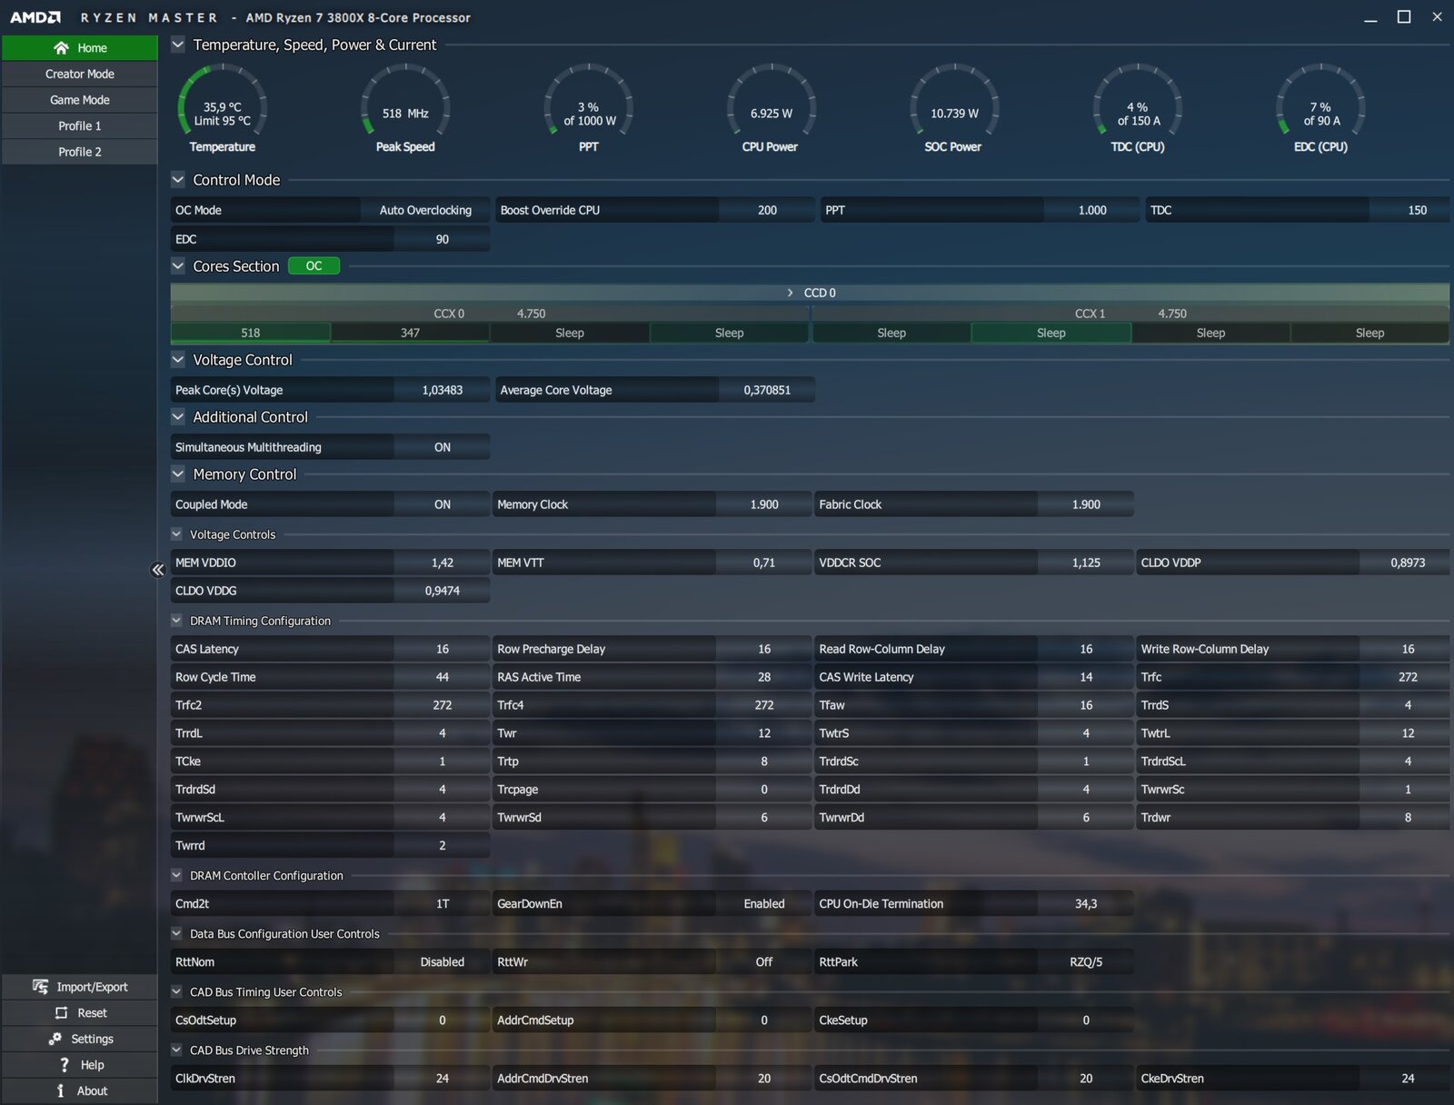This screenshot has height=1105, width=1454.
Task: Click RttPark value RZQ/5
Action: [1086, 961]
